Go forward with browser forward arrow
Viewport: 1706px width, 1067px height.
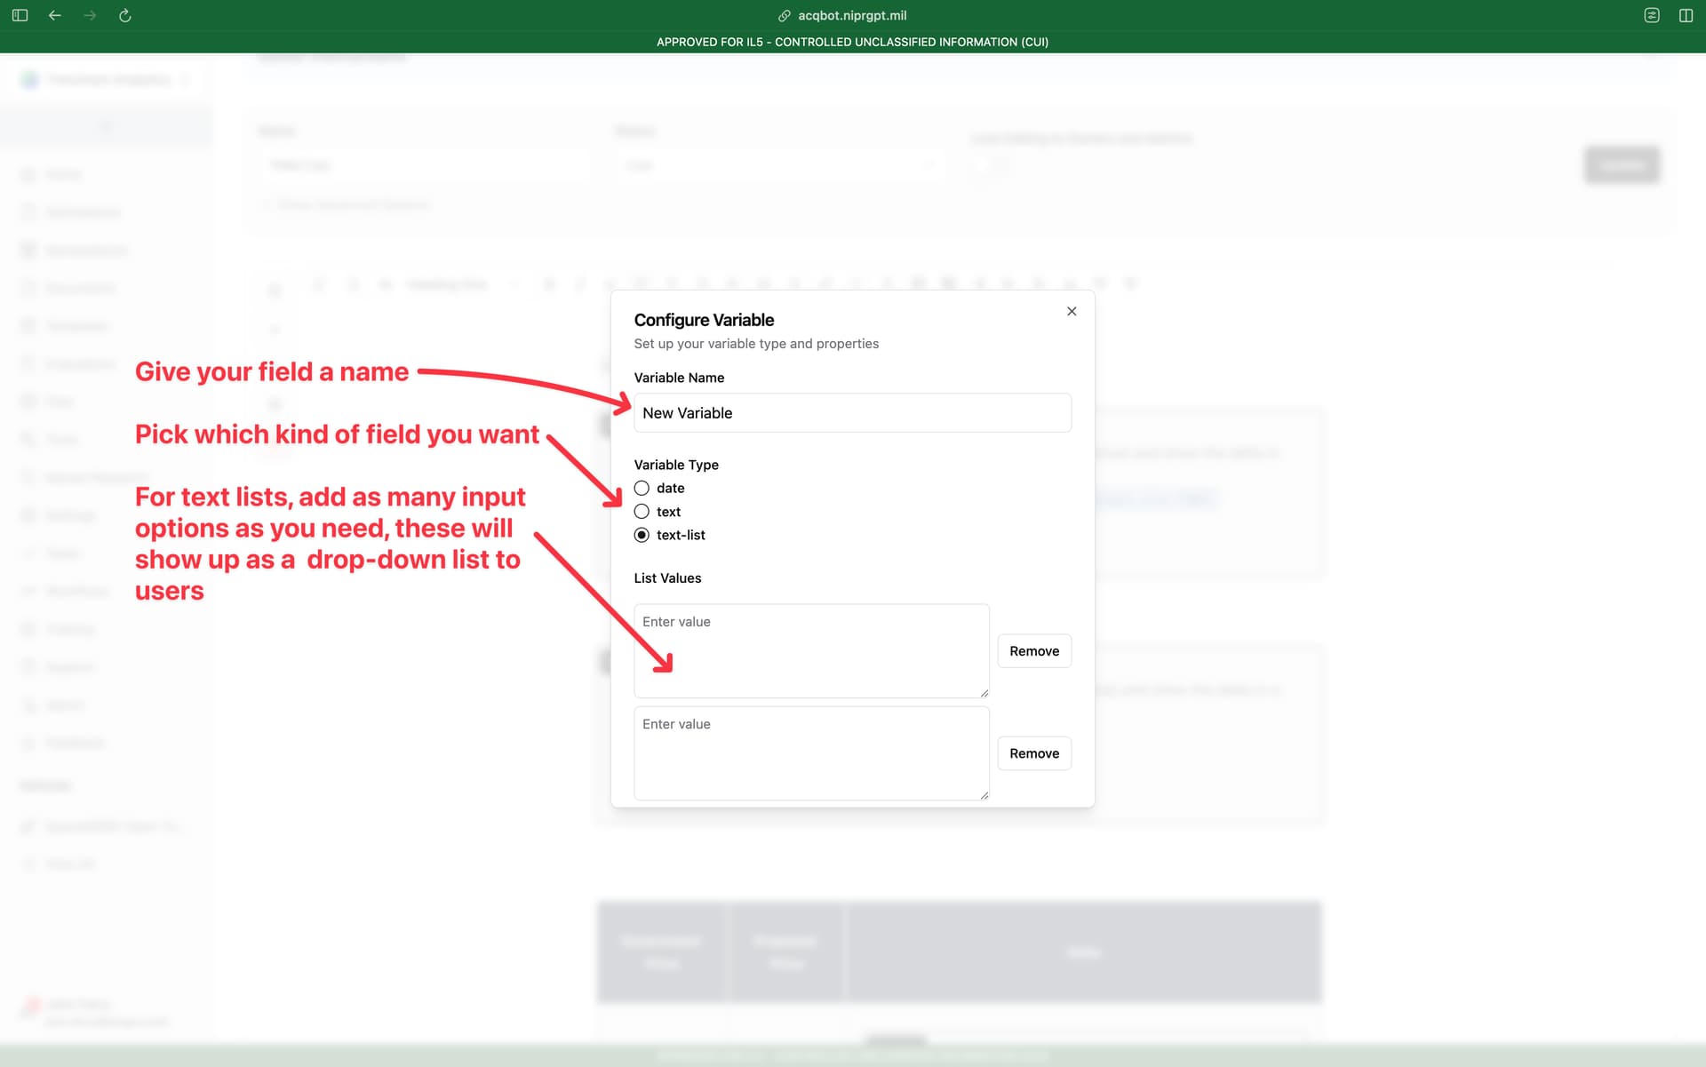[90, 15]
